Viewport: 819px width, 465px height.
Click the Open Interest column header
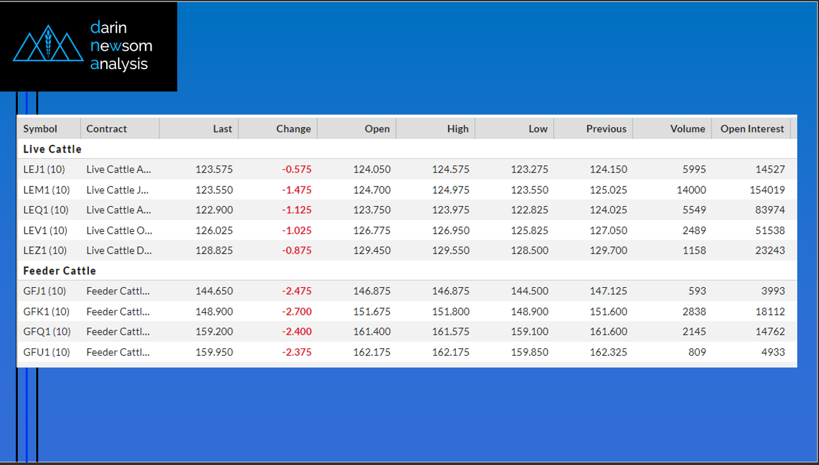(752, 129)
